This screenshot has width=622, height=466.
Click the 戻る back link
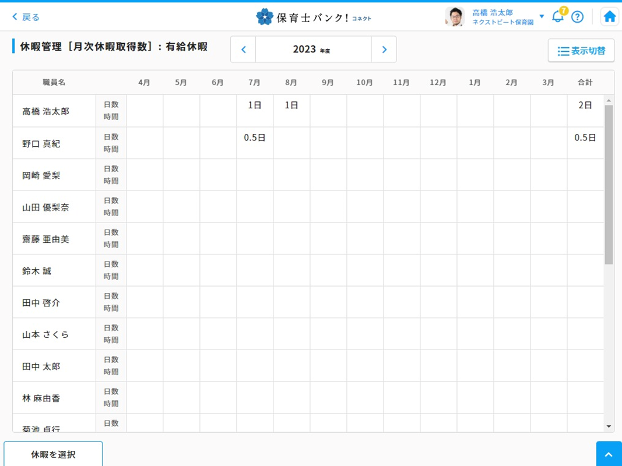(26, 17)
